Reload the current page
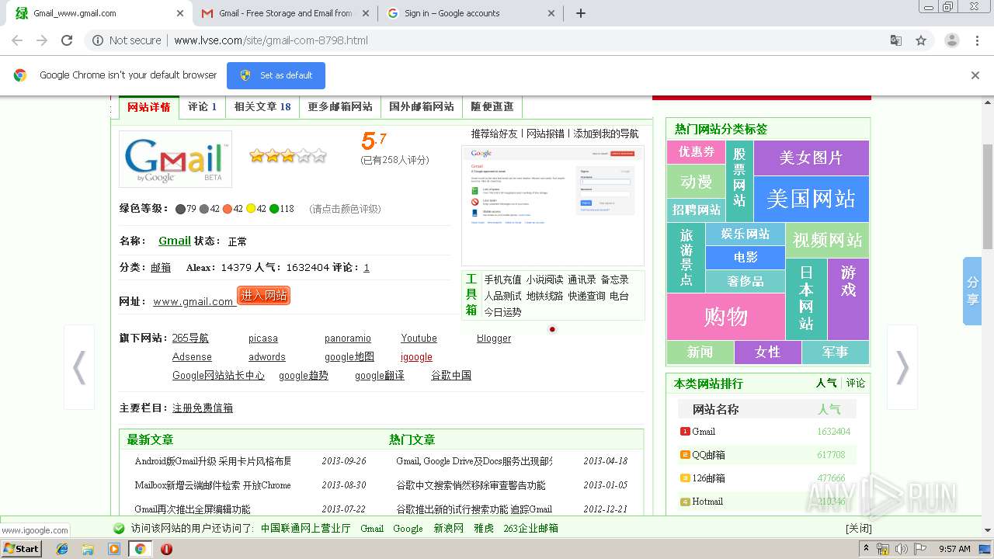The image size is (994, 559). [x=67, y=40]
